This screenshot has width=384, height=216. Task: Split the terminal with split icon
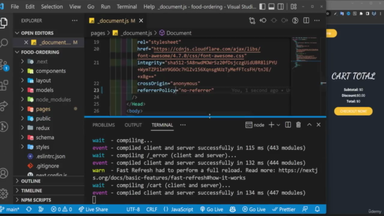288,125
